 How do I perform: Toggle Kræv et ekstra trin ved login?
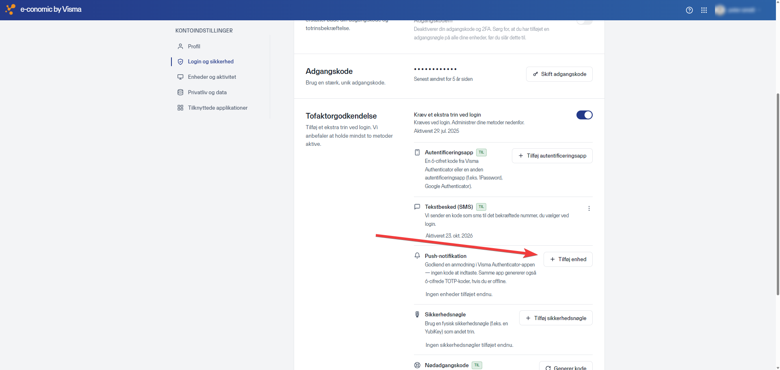tap(584, 115)
